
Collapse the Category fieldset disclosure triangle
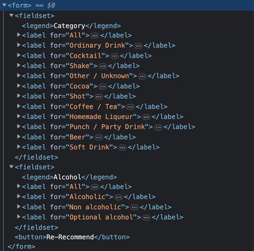pyautogui.click(x=11, y=16)
